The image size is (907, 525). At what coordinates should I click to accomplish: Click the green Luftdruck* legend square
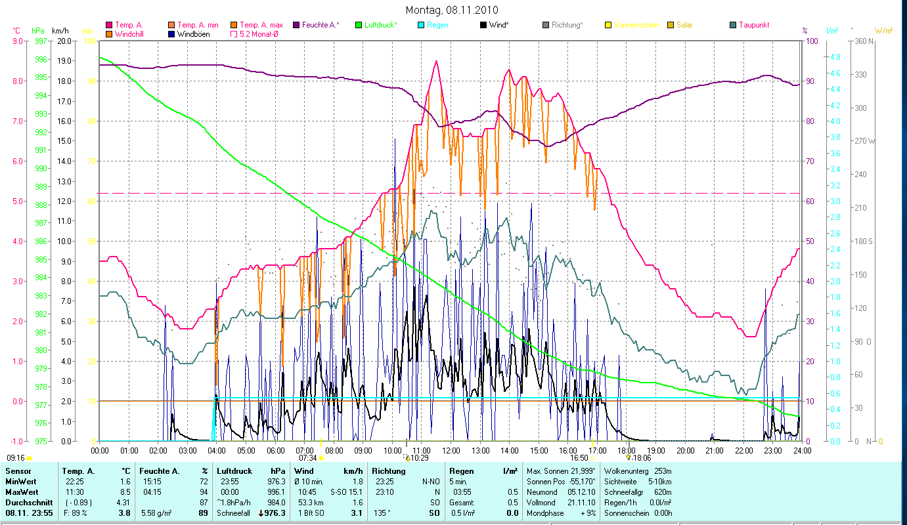(359, 26)
